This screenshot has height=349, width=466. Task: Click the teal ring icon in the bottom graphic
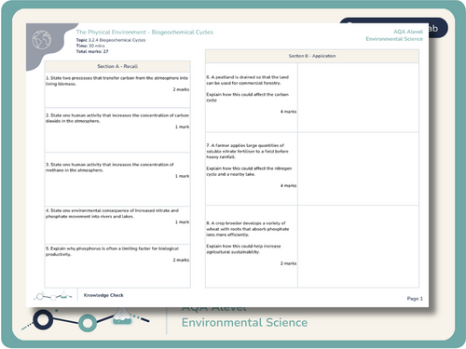[x=88, y=323]
